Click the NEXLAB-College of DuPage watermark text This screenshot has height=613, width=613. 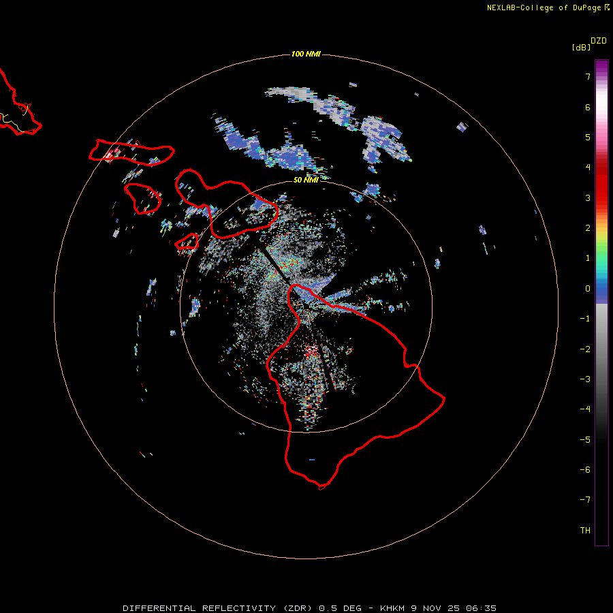click(x=548, y=7)
